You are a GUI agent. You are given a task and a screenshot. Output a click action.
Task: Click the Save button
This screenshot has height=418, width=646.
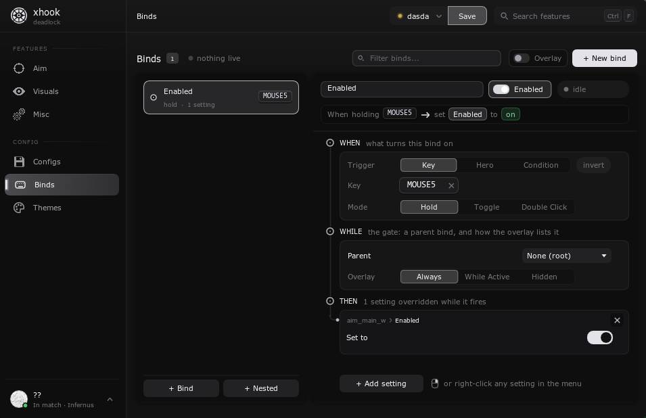pyautogui.click(x=467, y=16)
